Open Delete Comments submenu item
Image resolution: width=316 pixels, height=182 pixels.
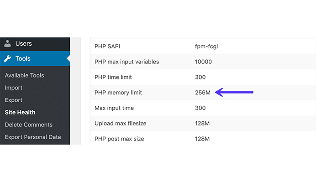[29, 125]
